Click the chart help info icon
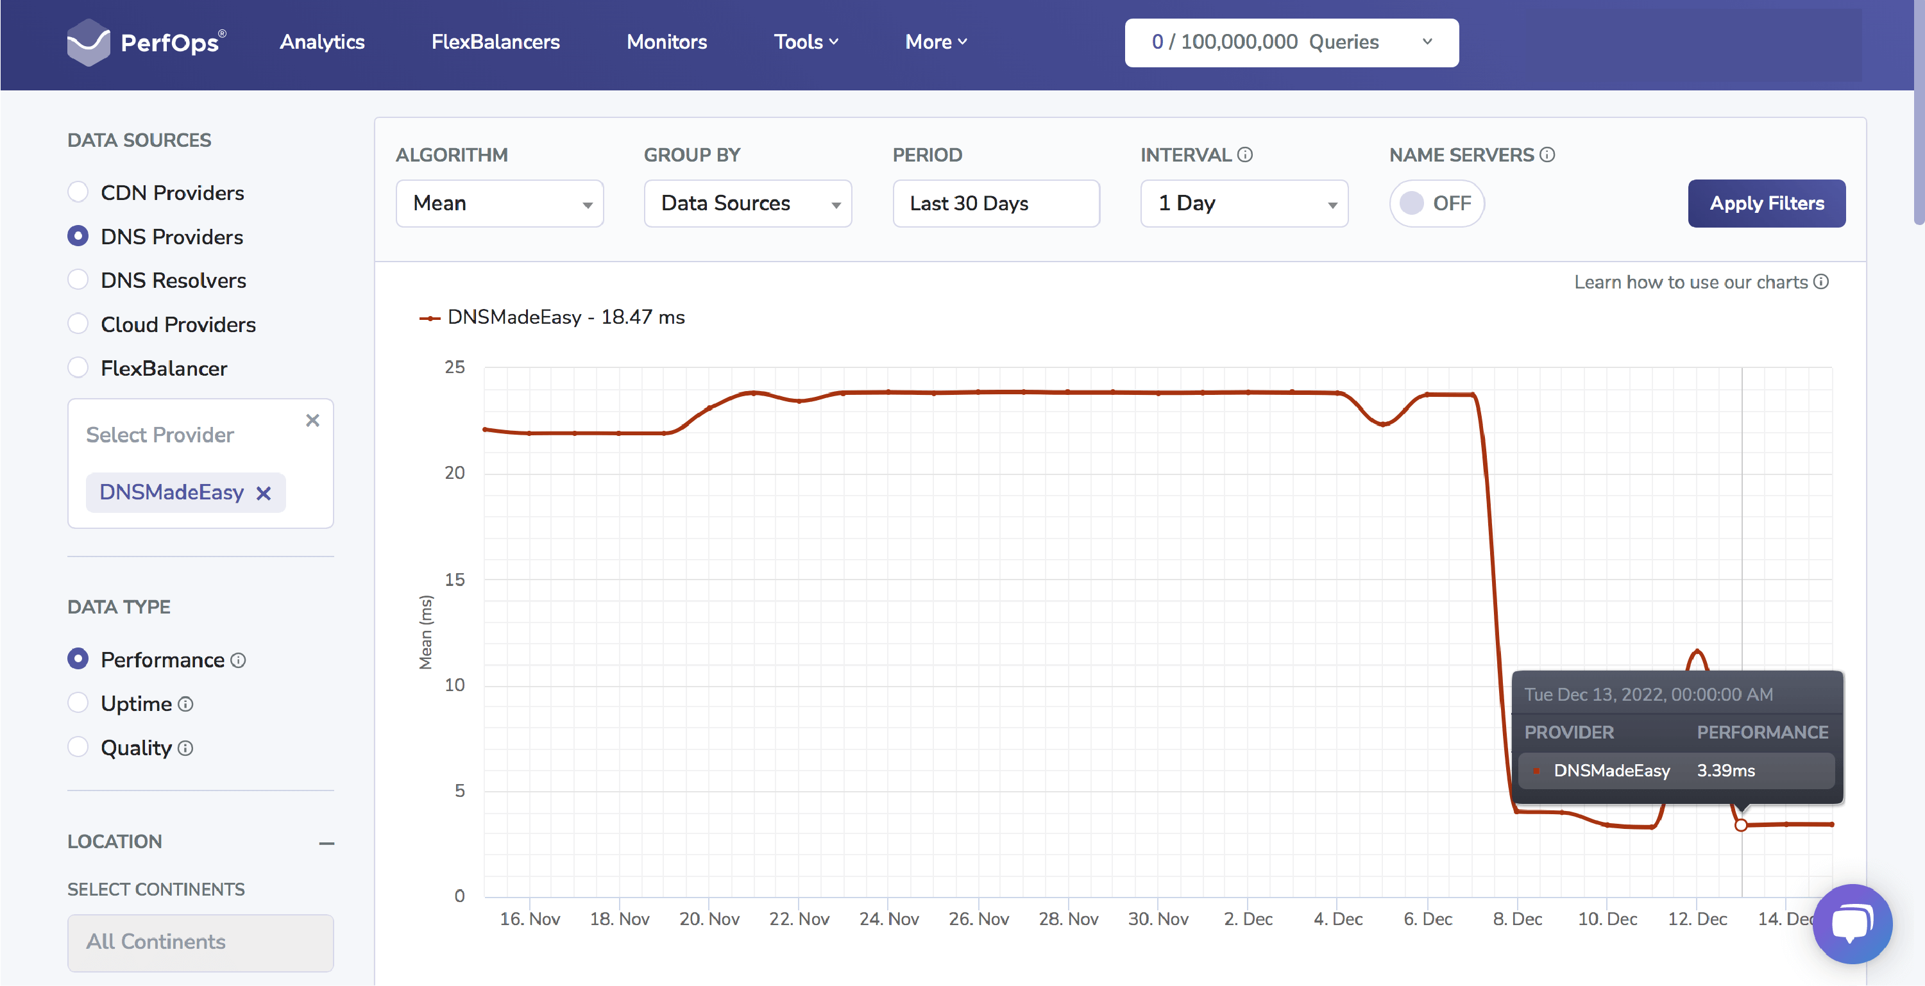The image size is (1925, 986). (1821, 281)
